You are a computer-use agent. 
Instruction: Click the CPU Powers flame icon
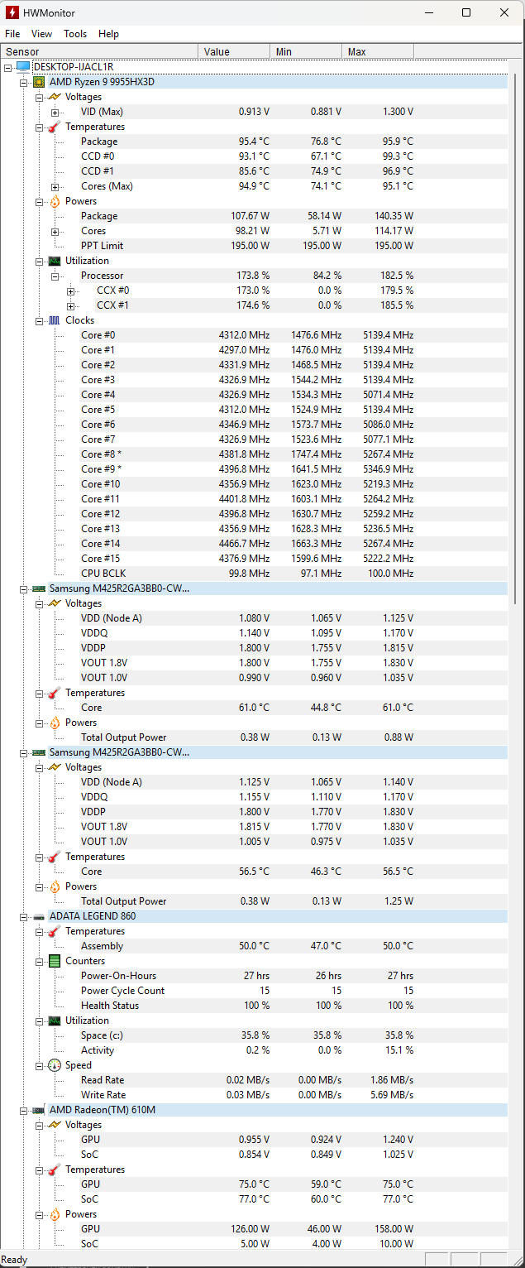point(55,201)
